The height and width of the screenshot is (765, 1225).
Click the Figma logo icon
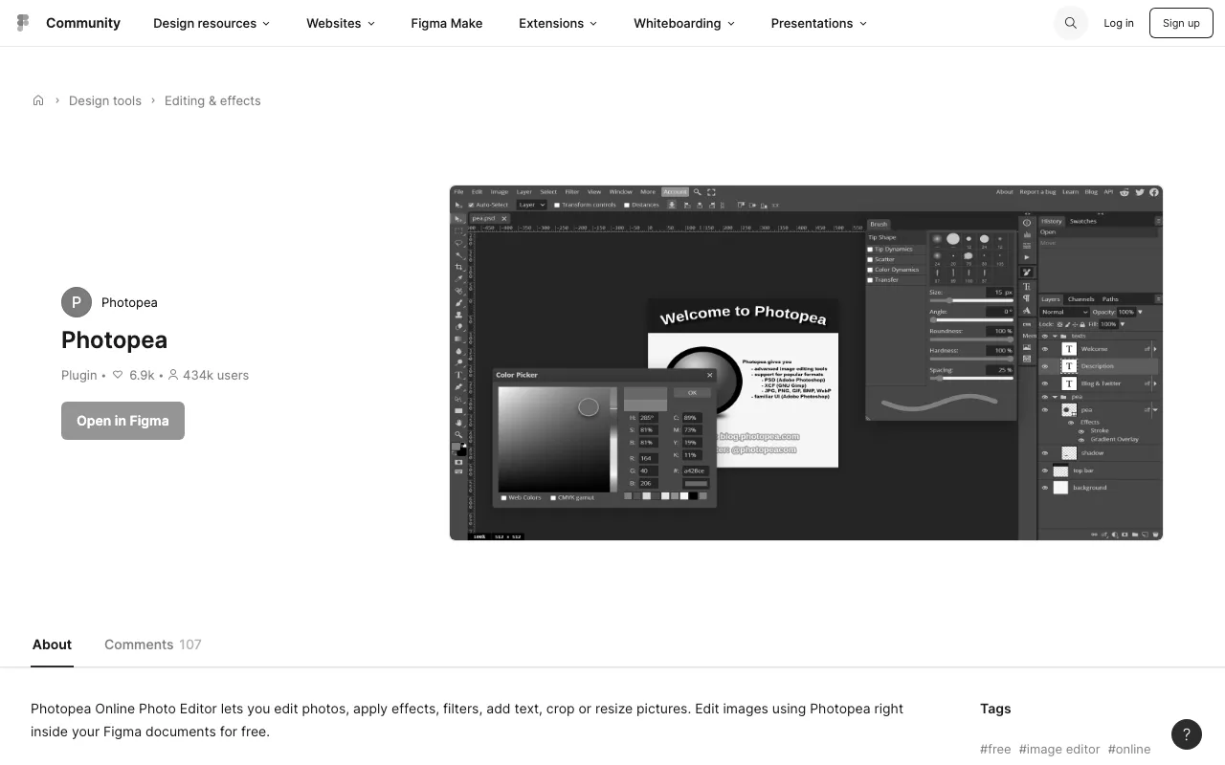(23, 23)
